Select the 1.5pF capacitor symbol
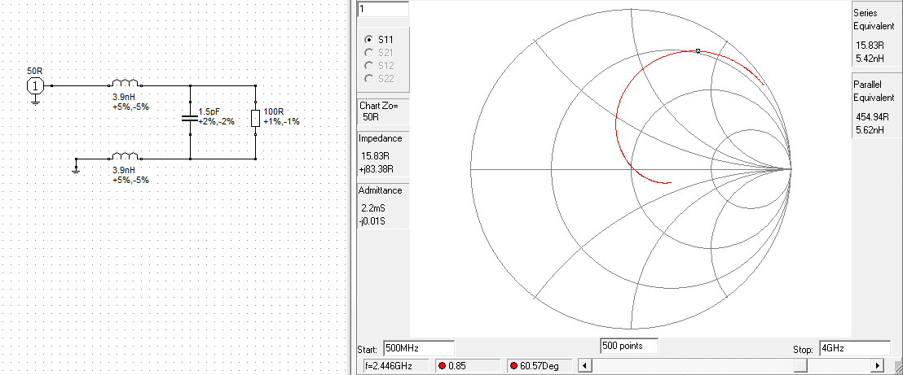The width and height of the screenshot is (903, 375). coord(189,118)
